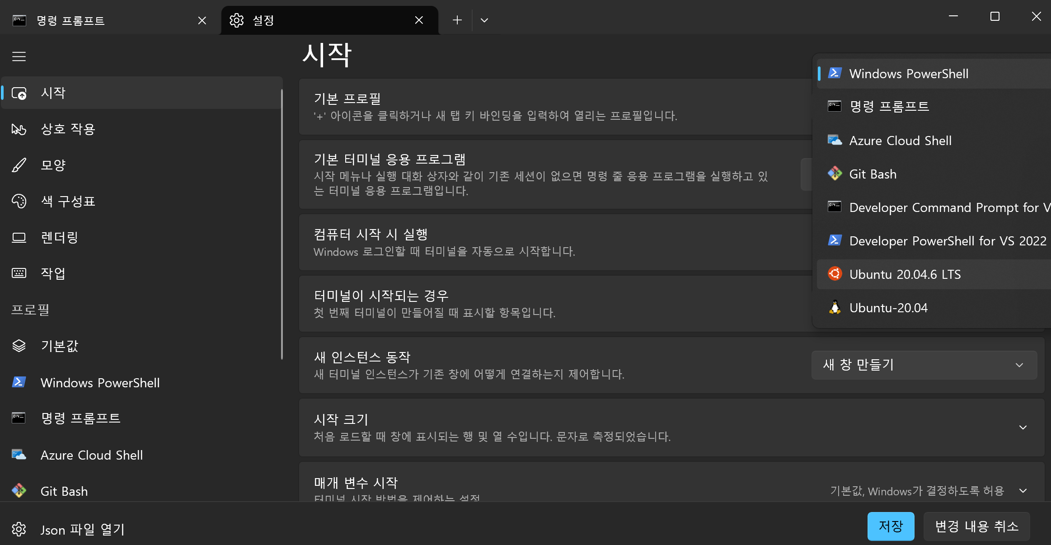Click the 작업 keyboard icon

click(19, 273)
